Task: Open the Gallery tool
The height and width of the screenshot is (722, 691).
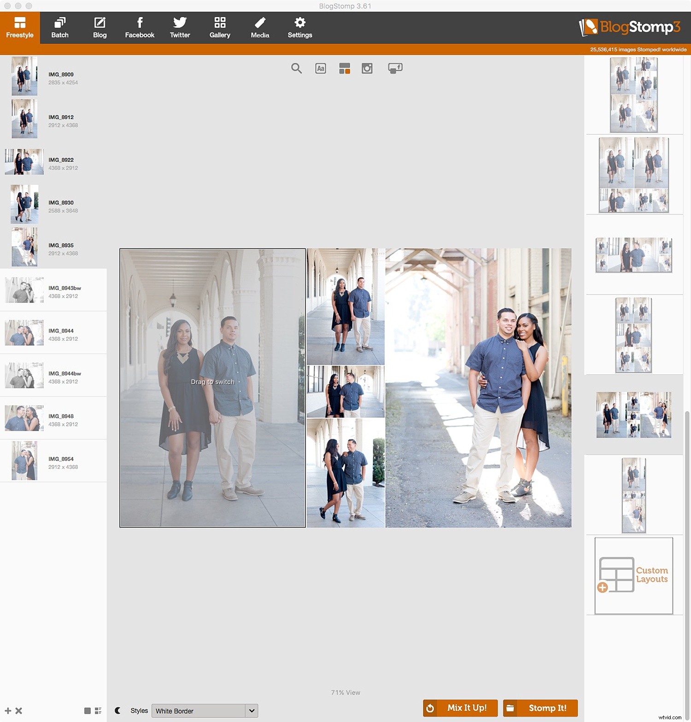Action: [x=220, y=27]
